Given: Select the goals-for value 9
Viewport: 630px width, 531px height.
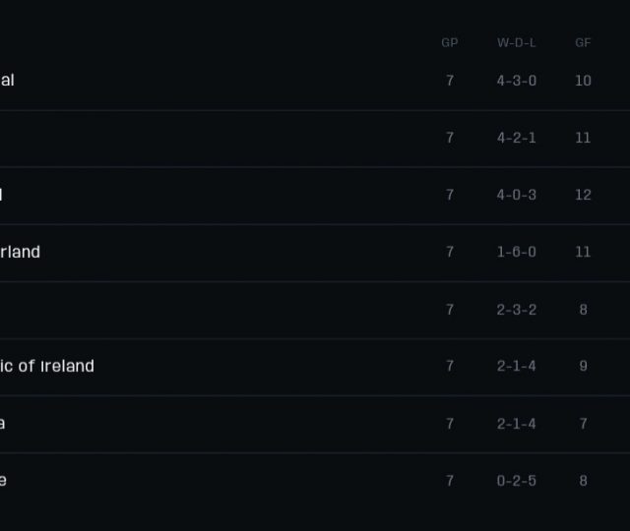Looking at the screenshot, I should click(583, 366).
